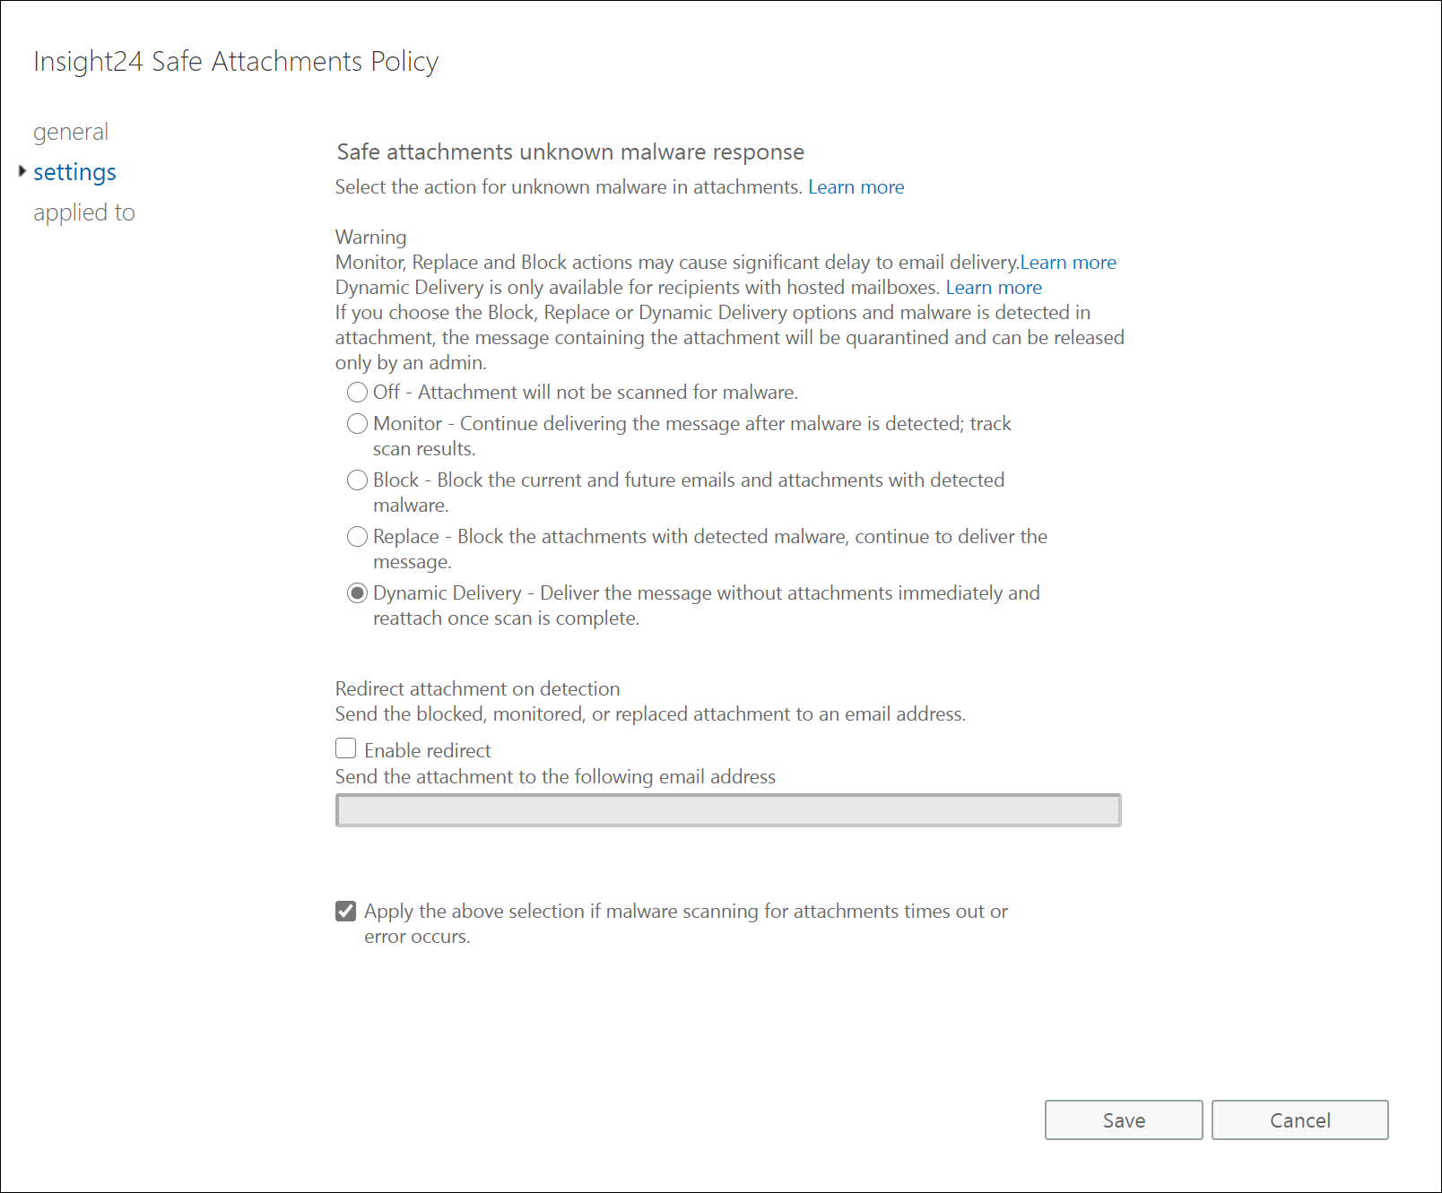This screenshot has height=1193, width=1442.
Task: Choose the Replace radio option
Action: pos(357,537)
